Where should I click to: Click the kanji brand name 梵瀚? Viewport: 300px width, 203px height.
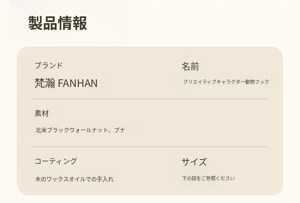45,83
